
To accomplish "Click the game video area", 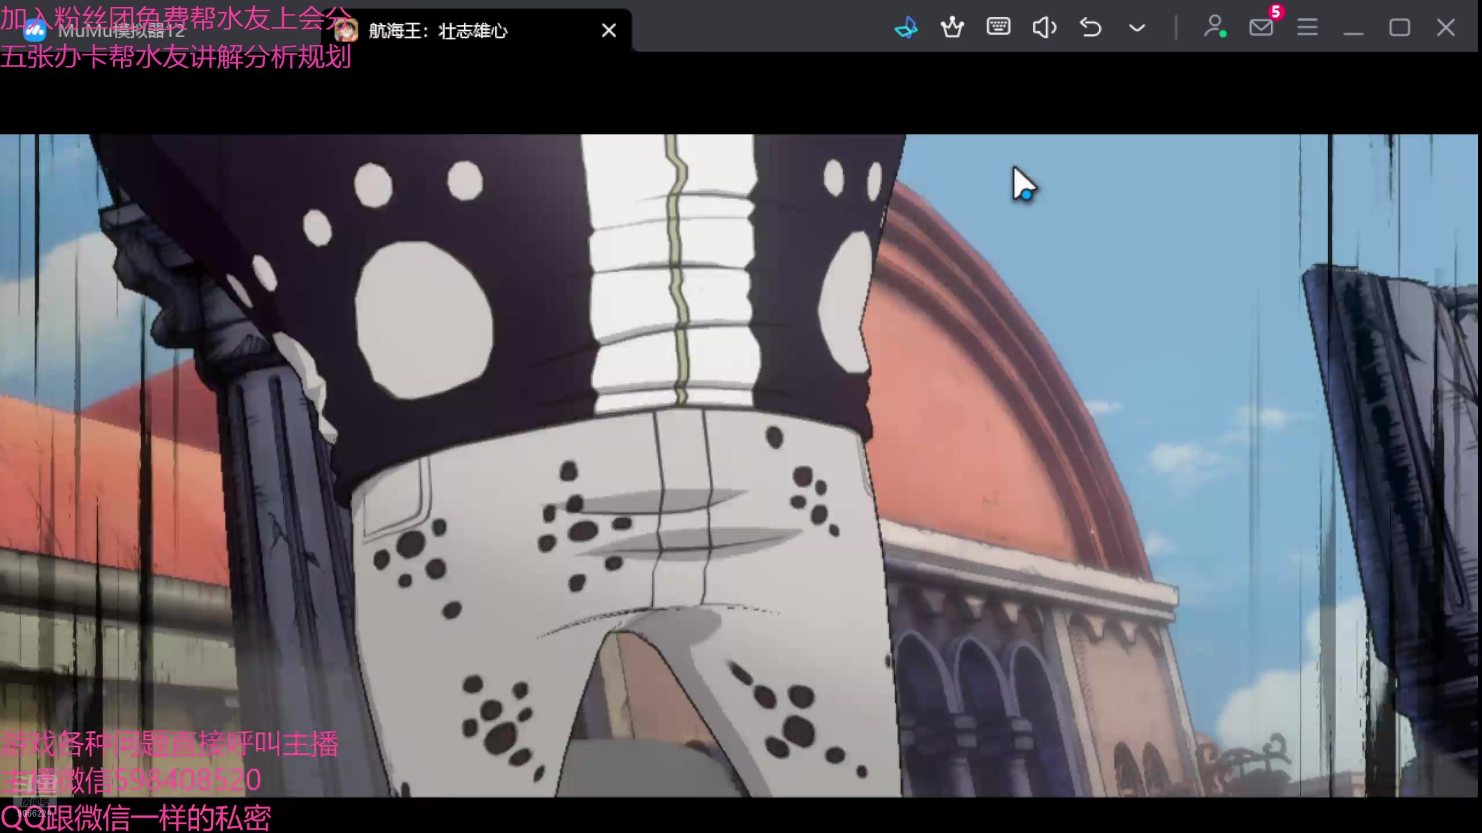I will pos(739,466).
